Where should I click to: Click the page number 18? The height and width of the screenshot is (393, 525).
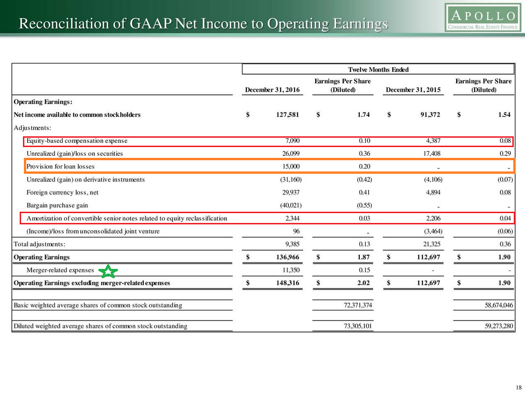click(x=518, y=387)
